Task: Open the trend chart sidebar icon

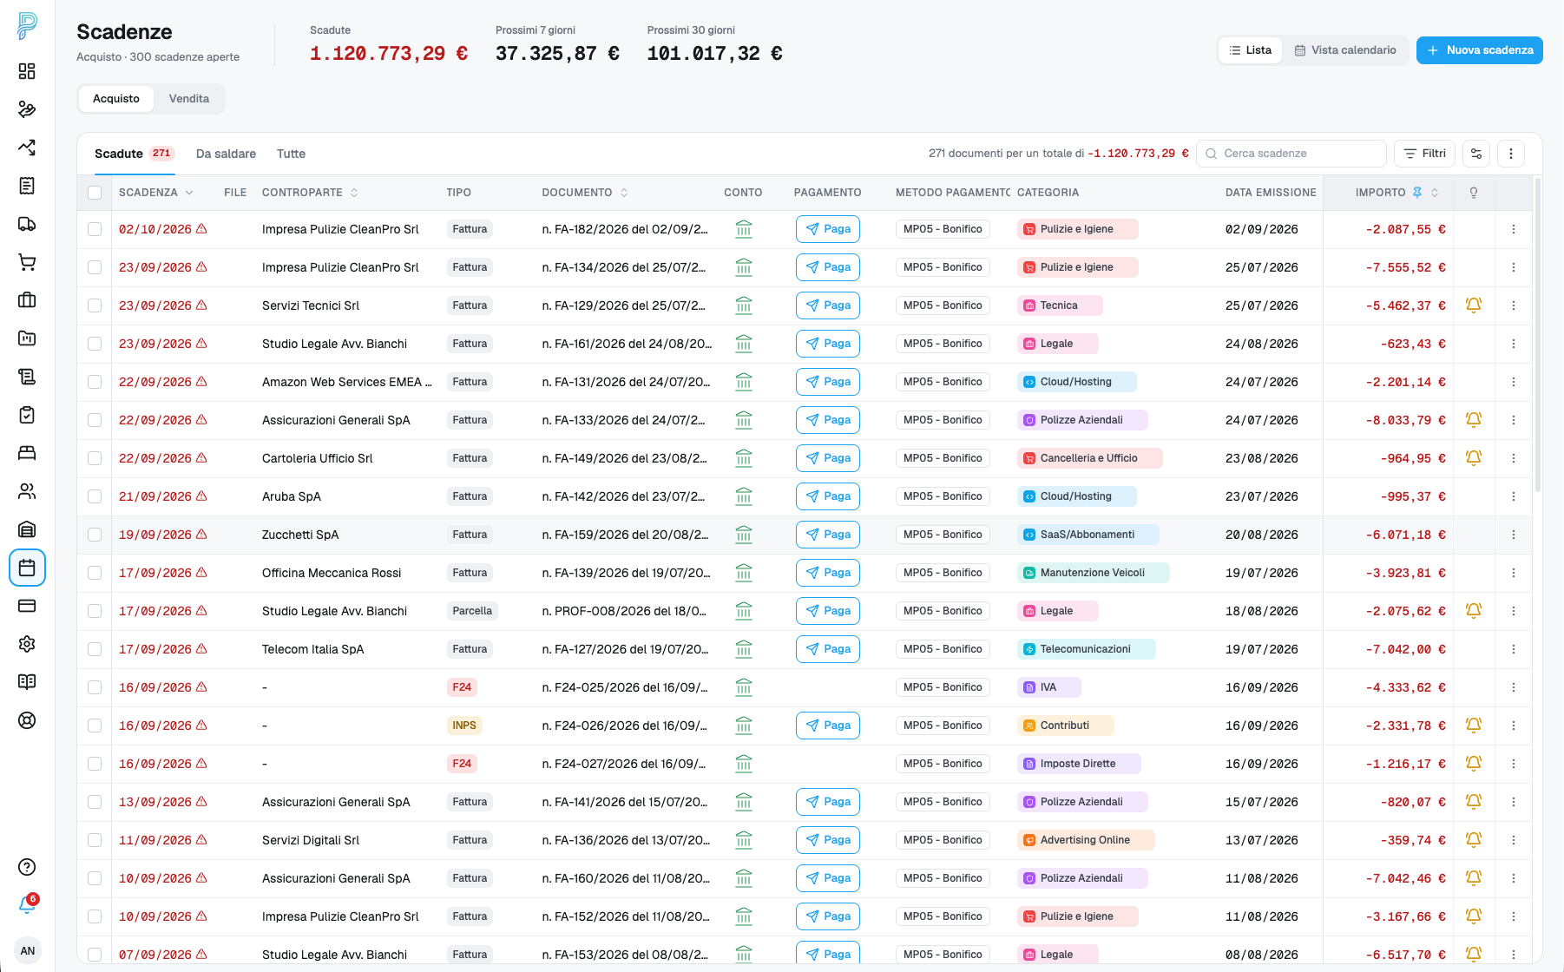Action: 27,148
